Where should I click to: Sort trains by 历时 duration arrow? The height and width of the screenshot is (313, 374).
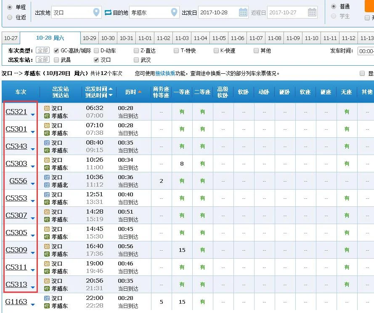pos(140,92)
